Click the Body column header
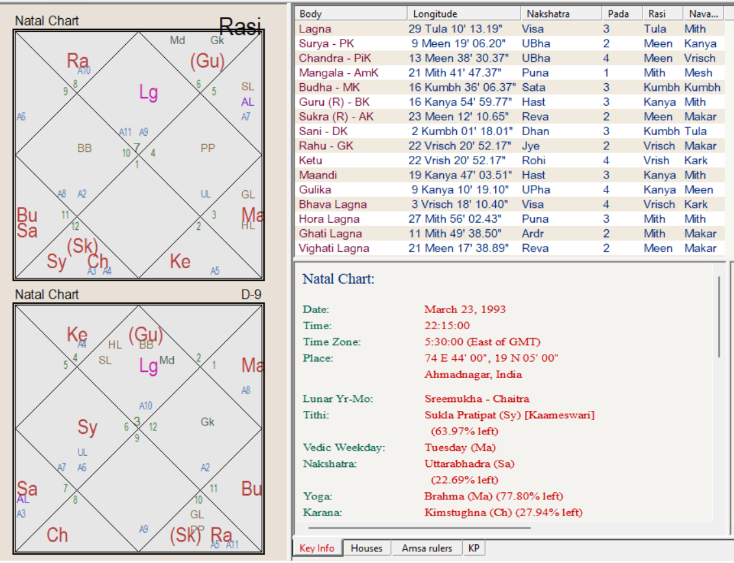This screenshot has width=734, height=563. tap(310, 14)
